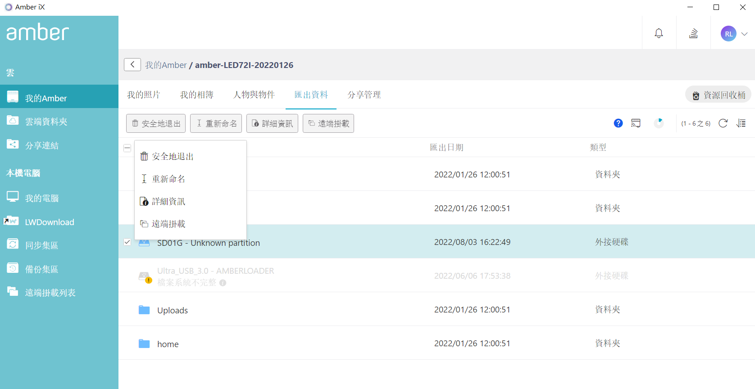Choose 安全地退出 in context menu
The height and width of the screenshot is (389, 755).
pos(191,156)
